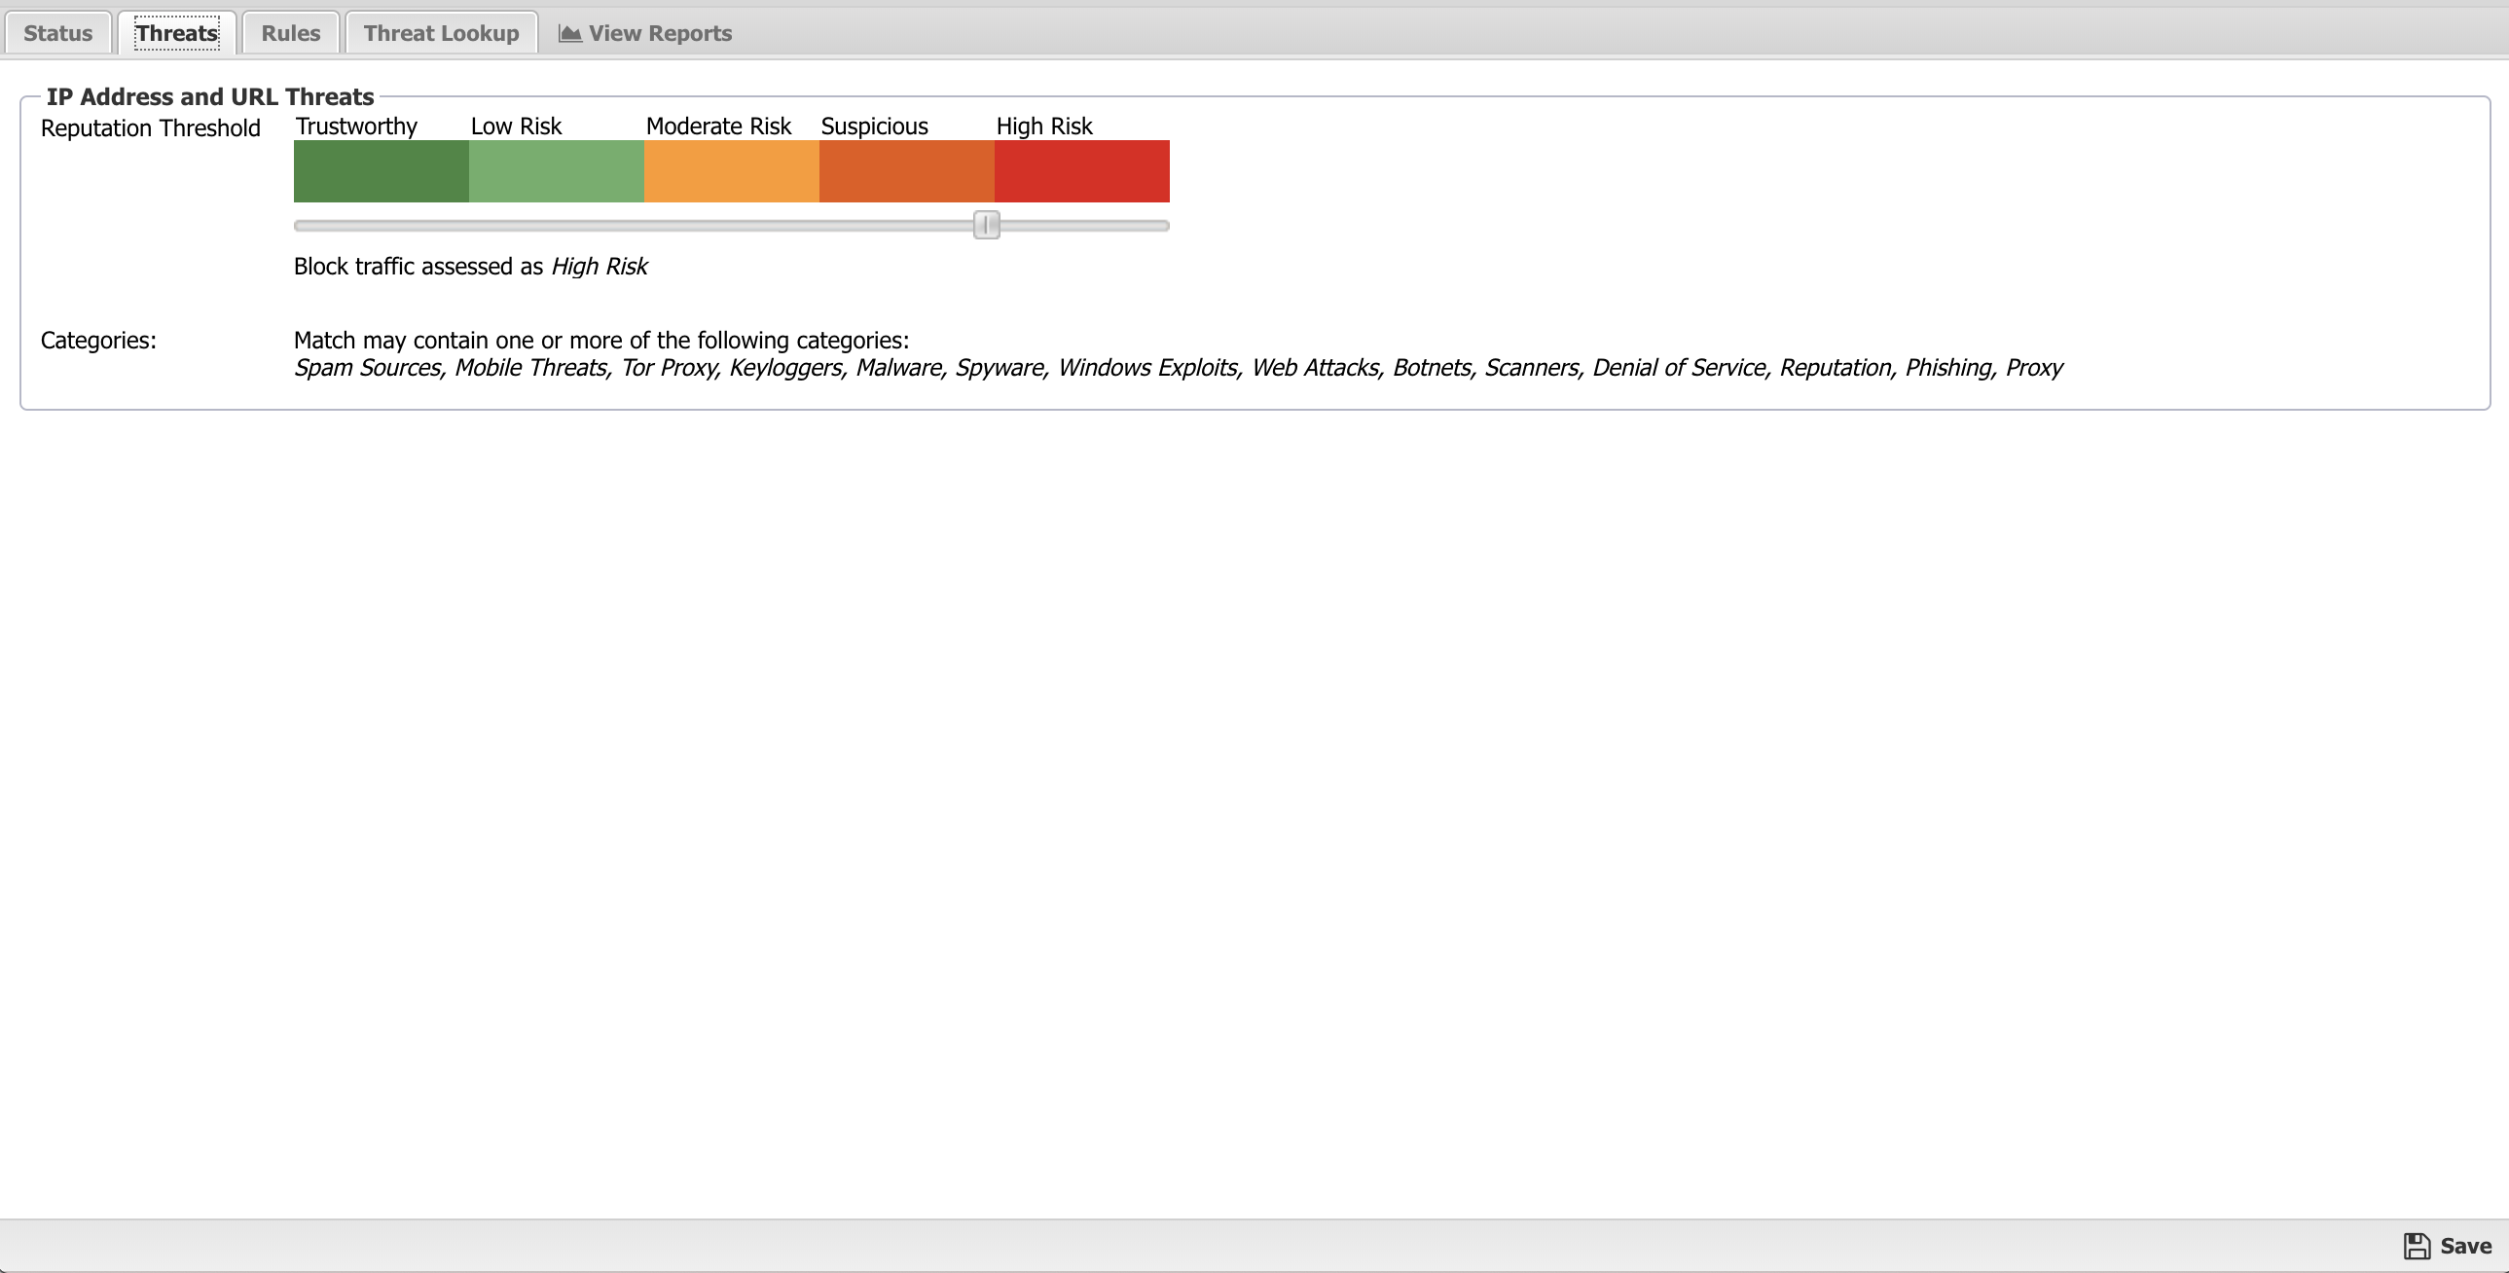Click the reputation threshold slider handle
The width and height of the screenshot is (2509, 1273).
tap(987, 225)
